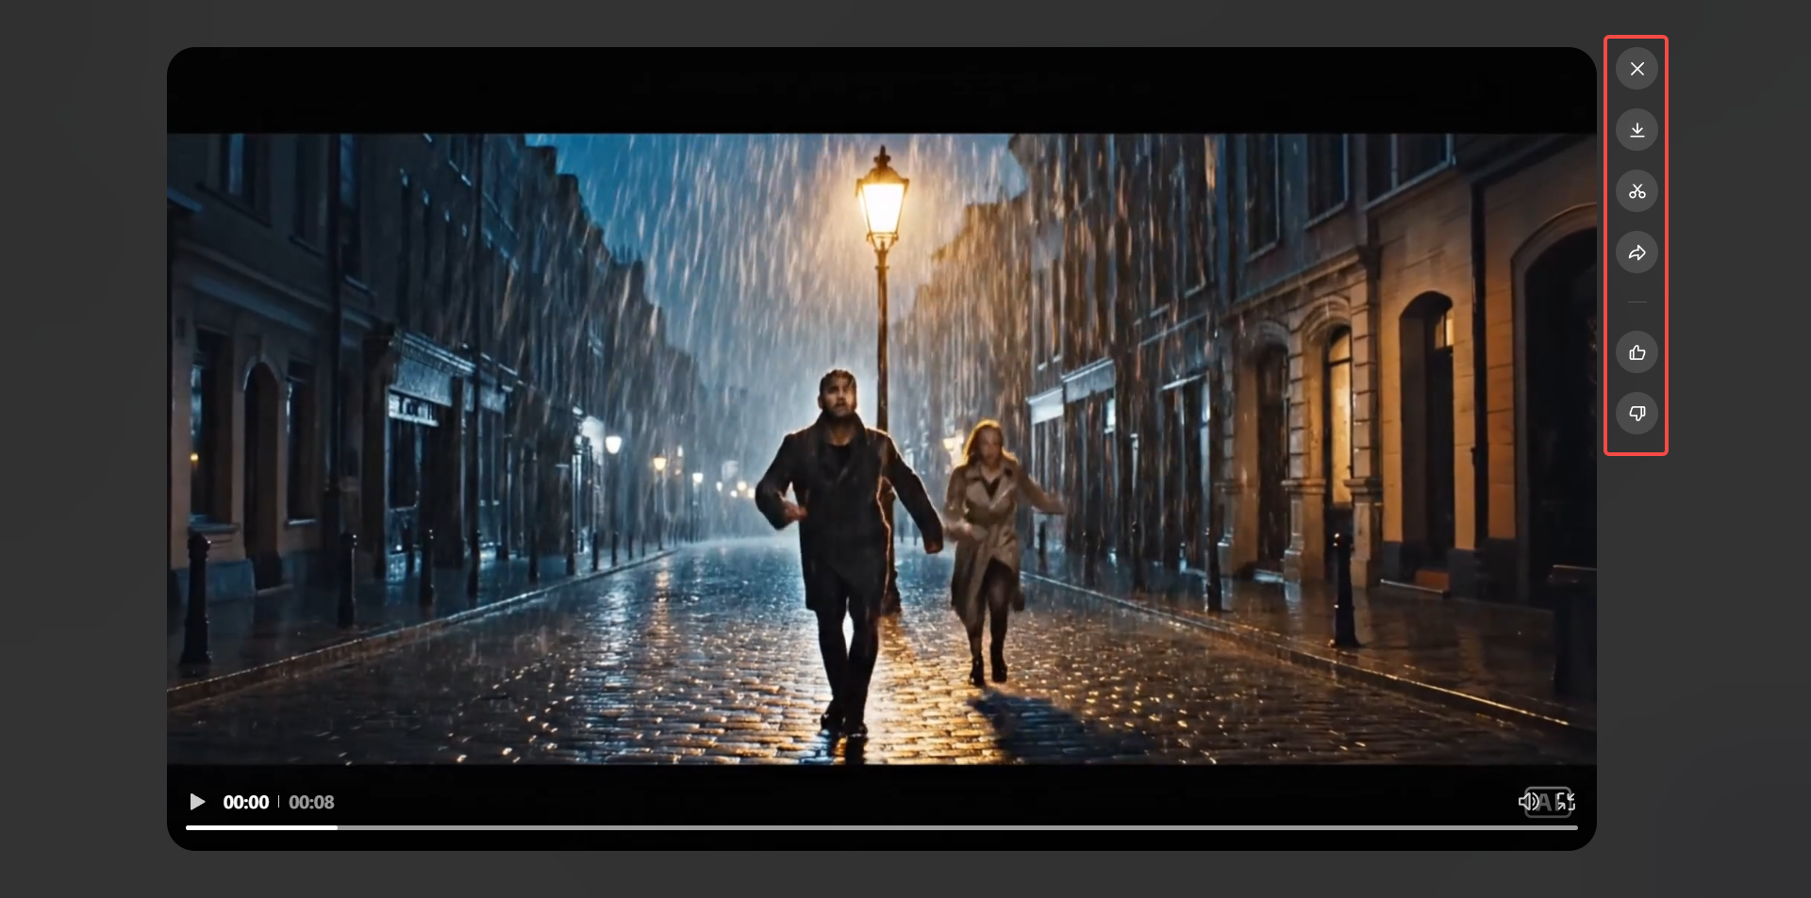The width and height of the screenshot is (1811, 898).
Task: Share the video with the arrow icon
Action: (x=1637, y=253)
